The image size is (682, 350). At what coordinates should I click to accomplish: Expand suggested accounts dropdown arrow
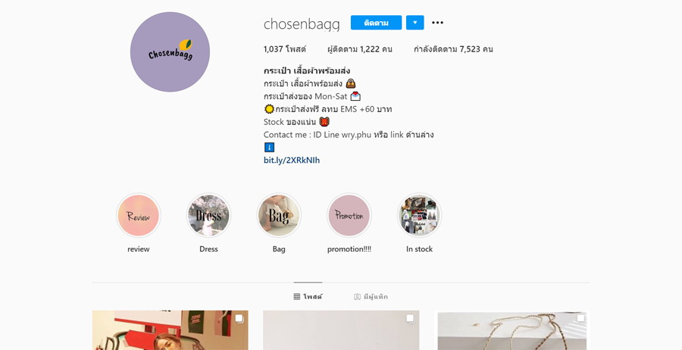click(415, 23)
